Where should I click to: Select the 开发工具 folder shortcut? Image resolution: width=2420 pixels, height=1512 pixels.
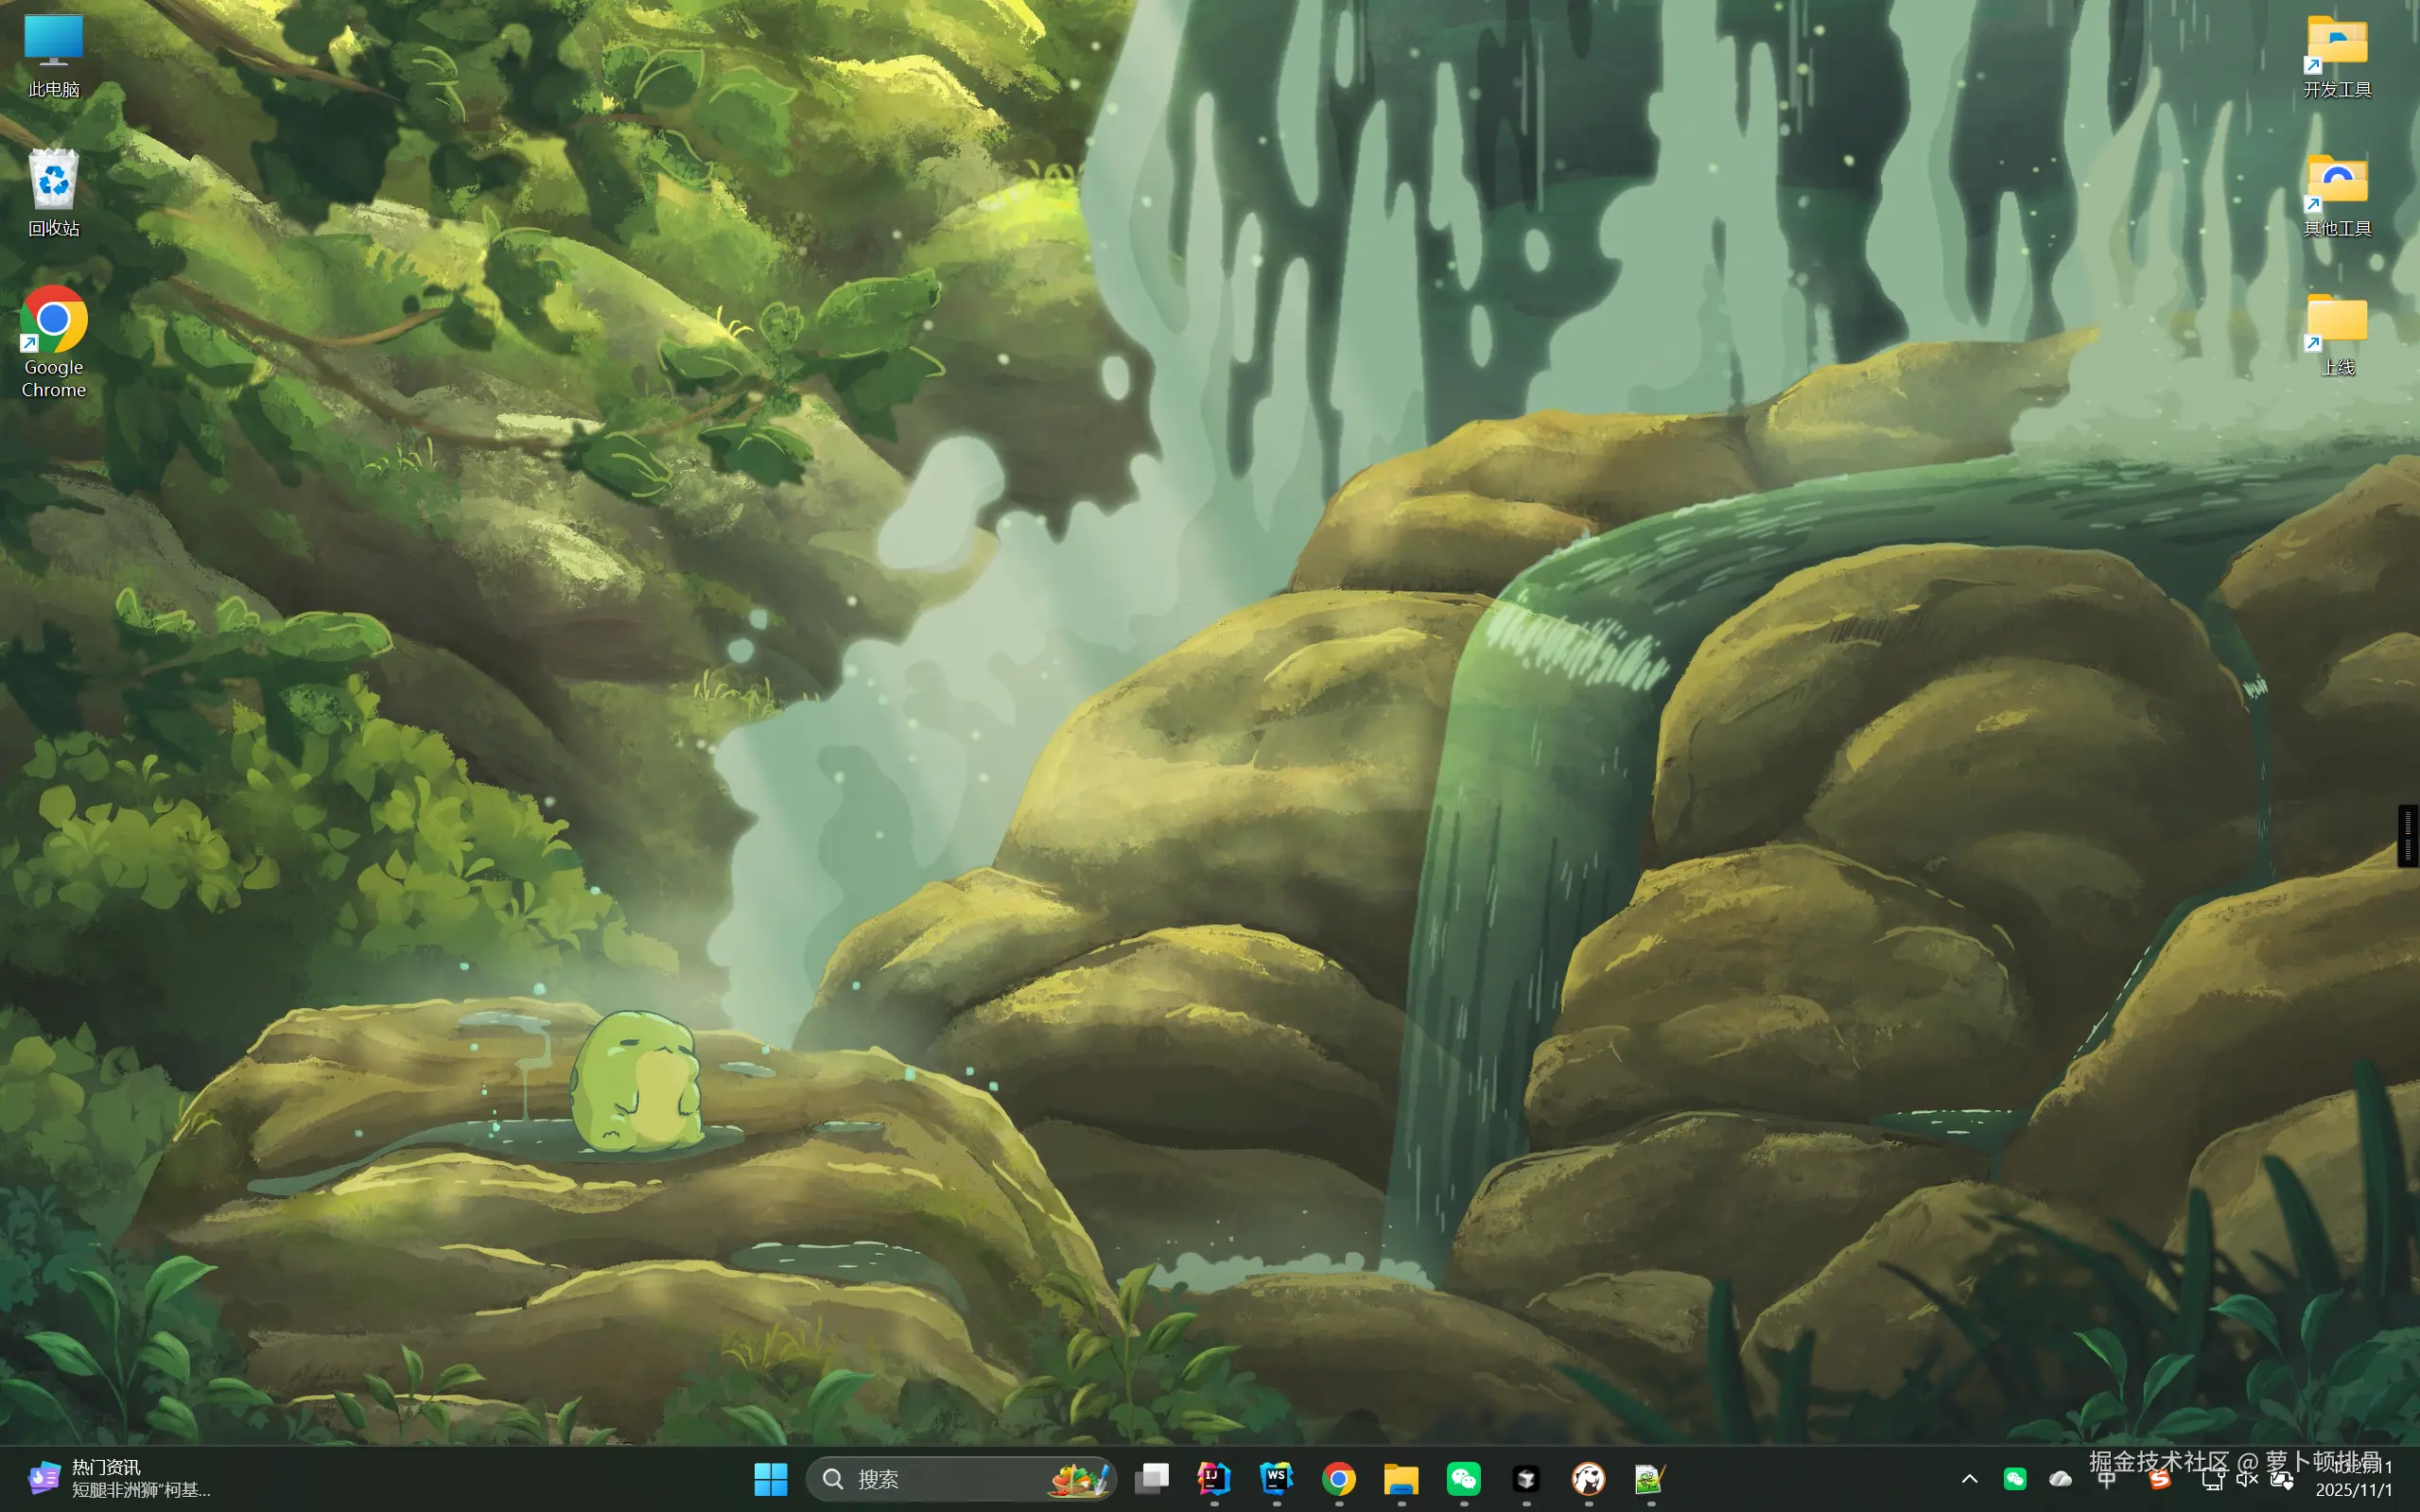pyautogui.click(x=2336, y=55)
